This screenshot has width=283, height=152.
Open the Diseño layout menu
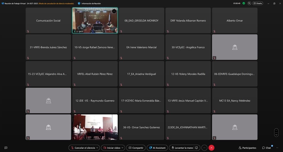pos(258,3)
